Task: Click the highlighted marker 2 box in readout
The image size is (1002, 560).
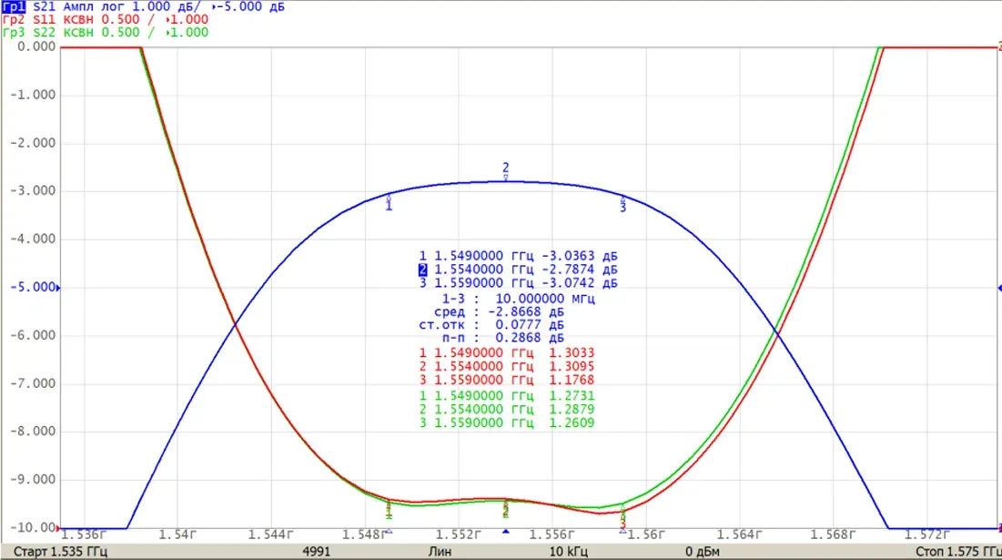Action: 422,270
